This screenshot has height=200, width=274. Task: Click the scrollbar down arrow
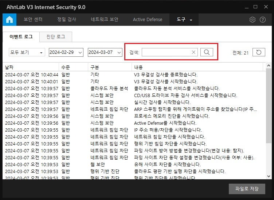click(269, 176)
